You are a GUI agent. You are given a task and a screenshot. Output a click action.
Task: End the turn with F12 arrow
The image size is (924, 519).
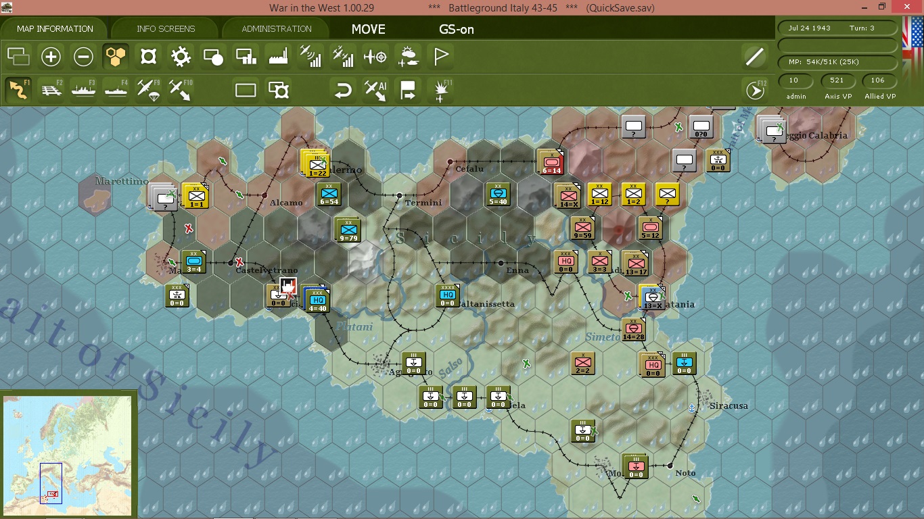point(754,90)
